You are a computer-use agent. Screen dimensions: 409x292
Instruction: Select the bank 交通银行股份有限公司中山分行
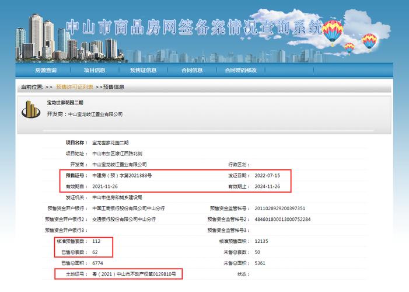tap(124, 220)
